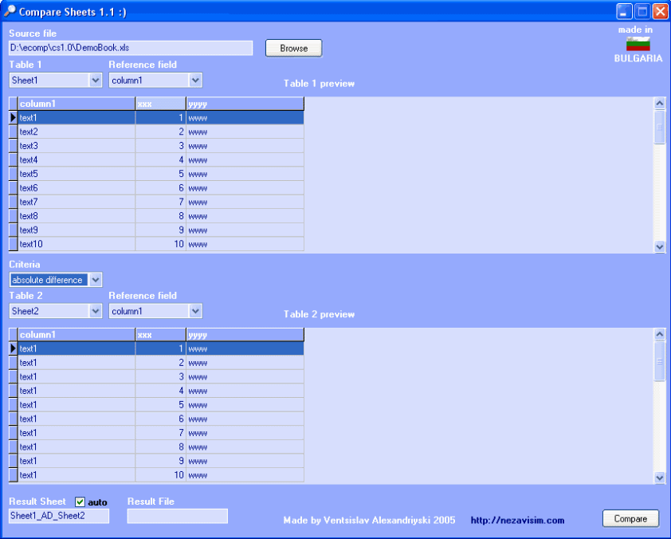This screenshot has width=671, height=539.
Task: Click the Bulgaria flag icon
Action: tap(638, 44)
